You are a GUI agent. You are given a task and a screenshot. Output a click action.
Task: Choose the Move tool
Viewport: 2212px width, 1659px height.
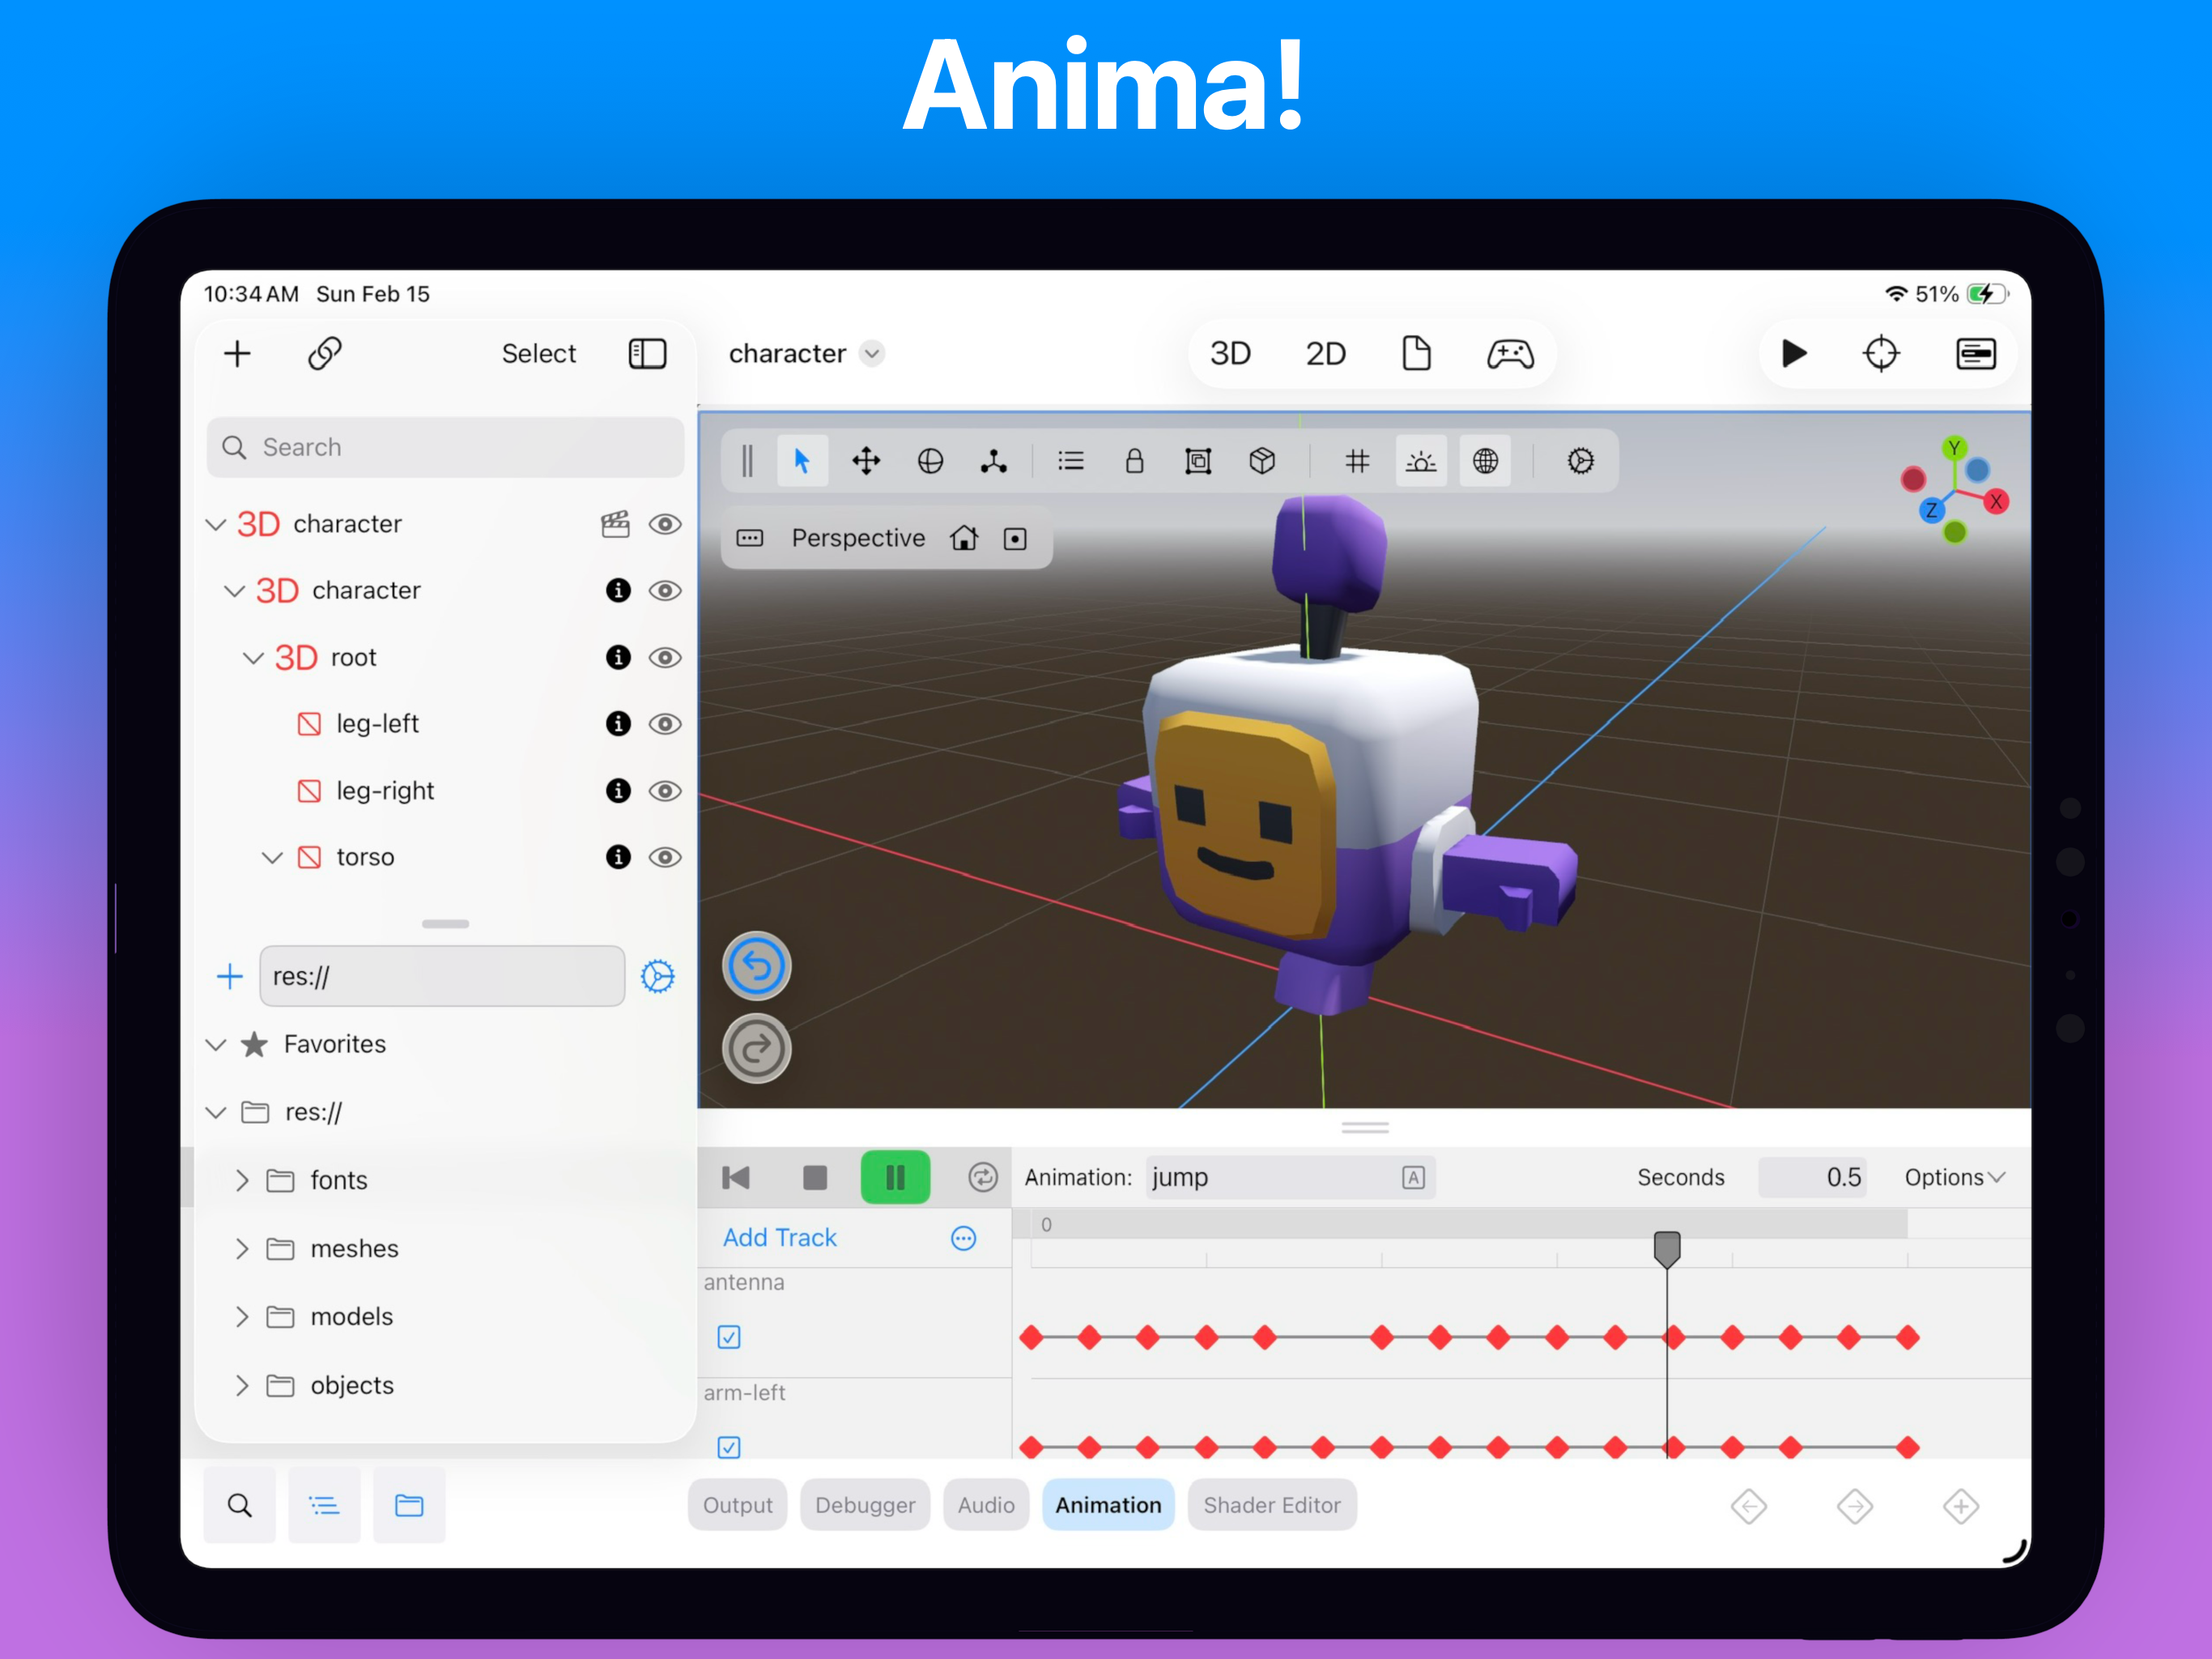866,460
